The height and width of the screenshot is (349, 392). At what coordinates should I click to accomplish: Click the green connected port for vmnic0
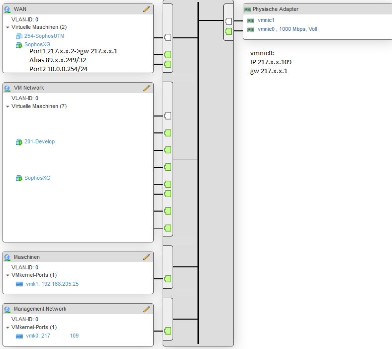click(x=228, y=31)
